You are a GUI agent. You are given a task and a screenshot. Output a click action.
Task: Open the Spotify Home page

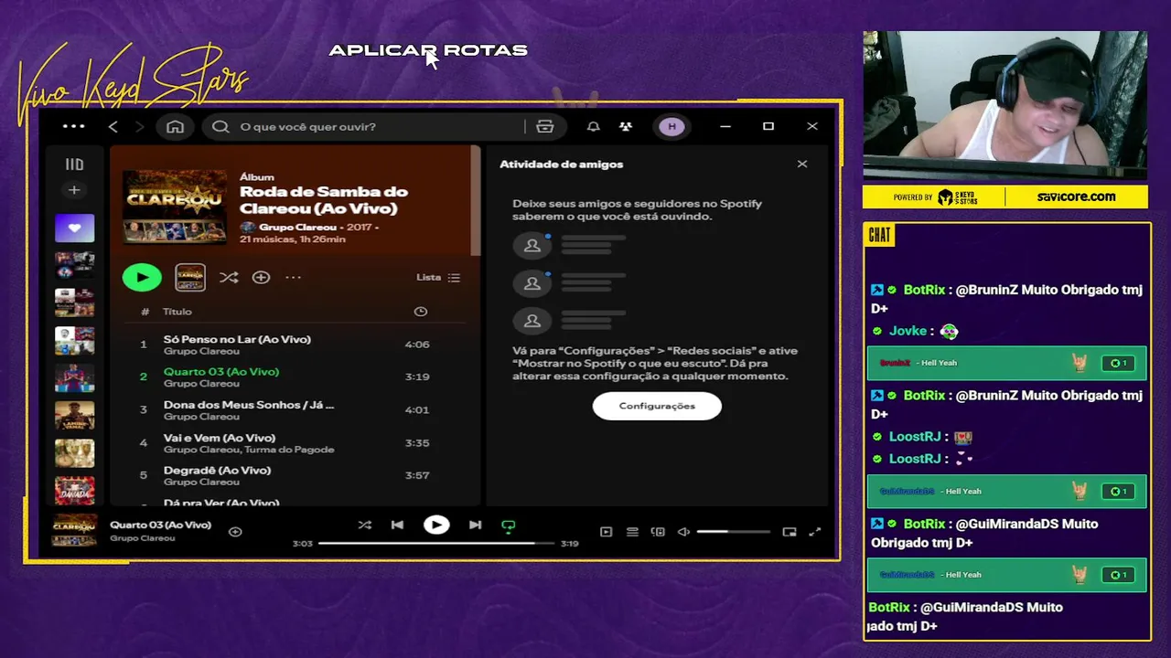[175, 126]
